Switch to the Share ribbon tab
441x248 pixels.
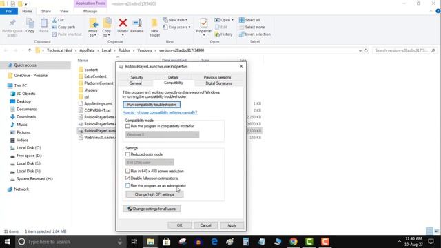pos(46,11)
